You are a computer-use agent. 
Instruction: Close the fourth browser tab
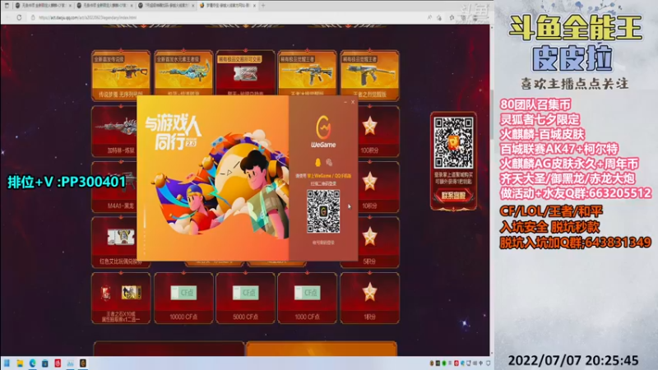coord(254,6)
